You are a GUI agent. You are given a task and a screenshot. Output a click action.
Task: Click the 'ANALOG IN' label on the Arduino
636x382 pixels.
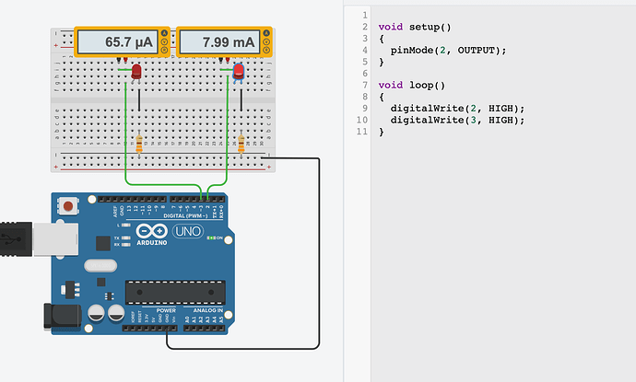pyautogui.click(x=207, y=310)
